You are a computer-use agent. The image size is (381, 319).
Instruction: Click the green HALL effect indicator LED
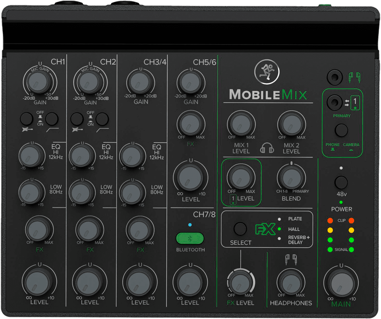[279, 229]
